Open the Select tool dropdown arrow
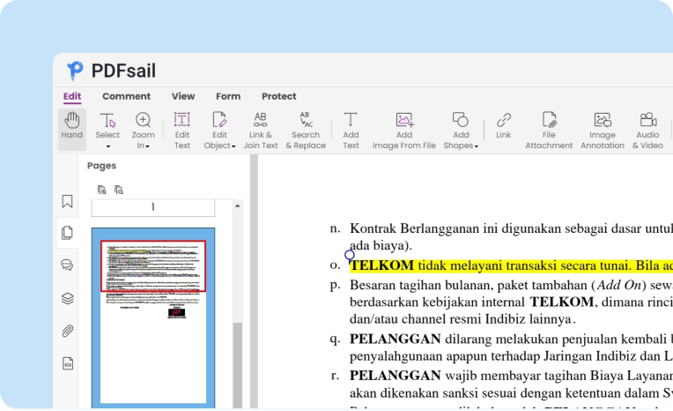This screenshot has width=673, height=411. (108, 146)
